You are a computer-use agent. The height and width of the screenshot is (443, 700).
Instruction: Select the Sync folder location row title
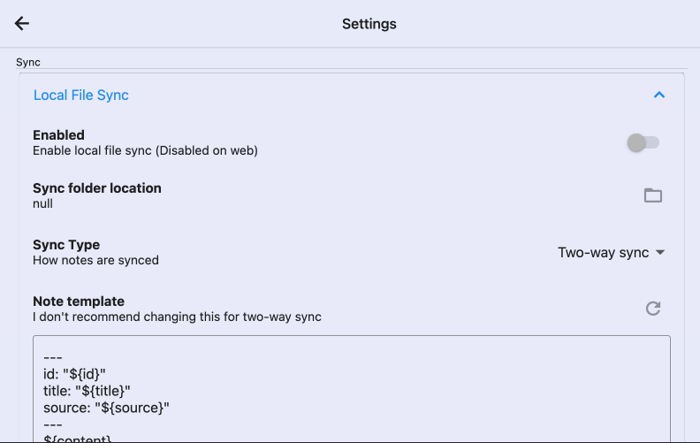pos(97,188)
